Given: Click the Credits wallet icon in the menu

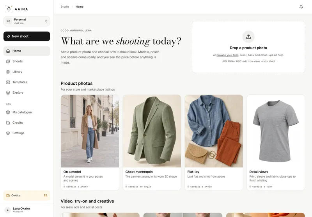Looking at the screenshot, I should point(8,123).
